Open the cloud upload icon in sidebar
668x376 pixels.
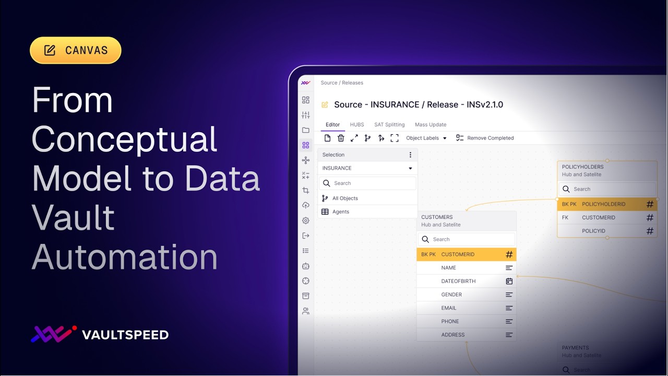tap(306, 205)
